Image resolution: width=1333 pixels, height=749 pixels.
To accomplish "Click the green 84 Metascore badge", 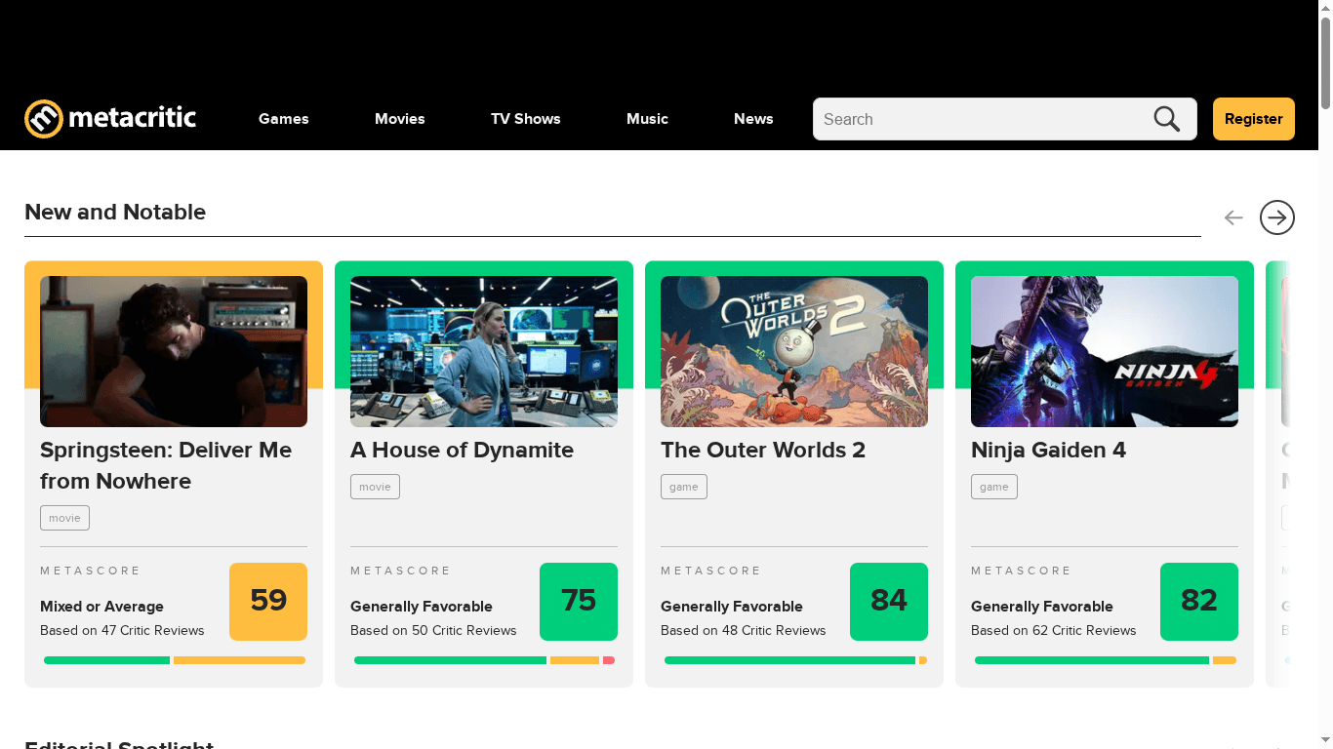I will [889, 602].
